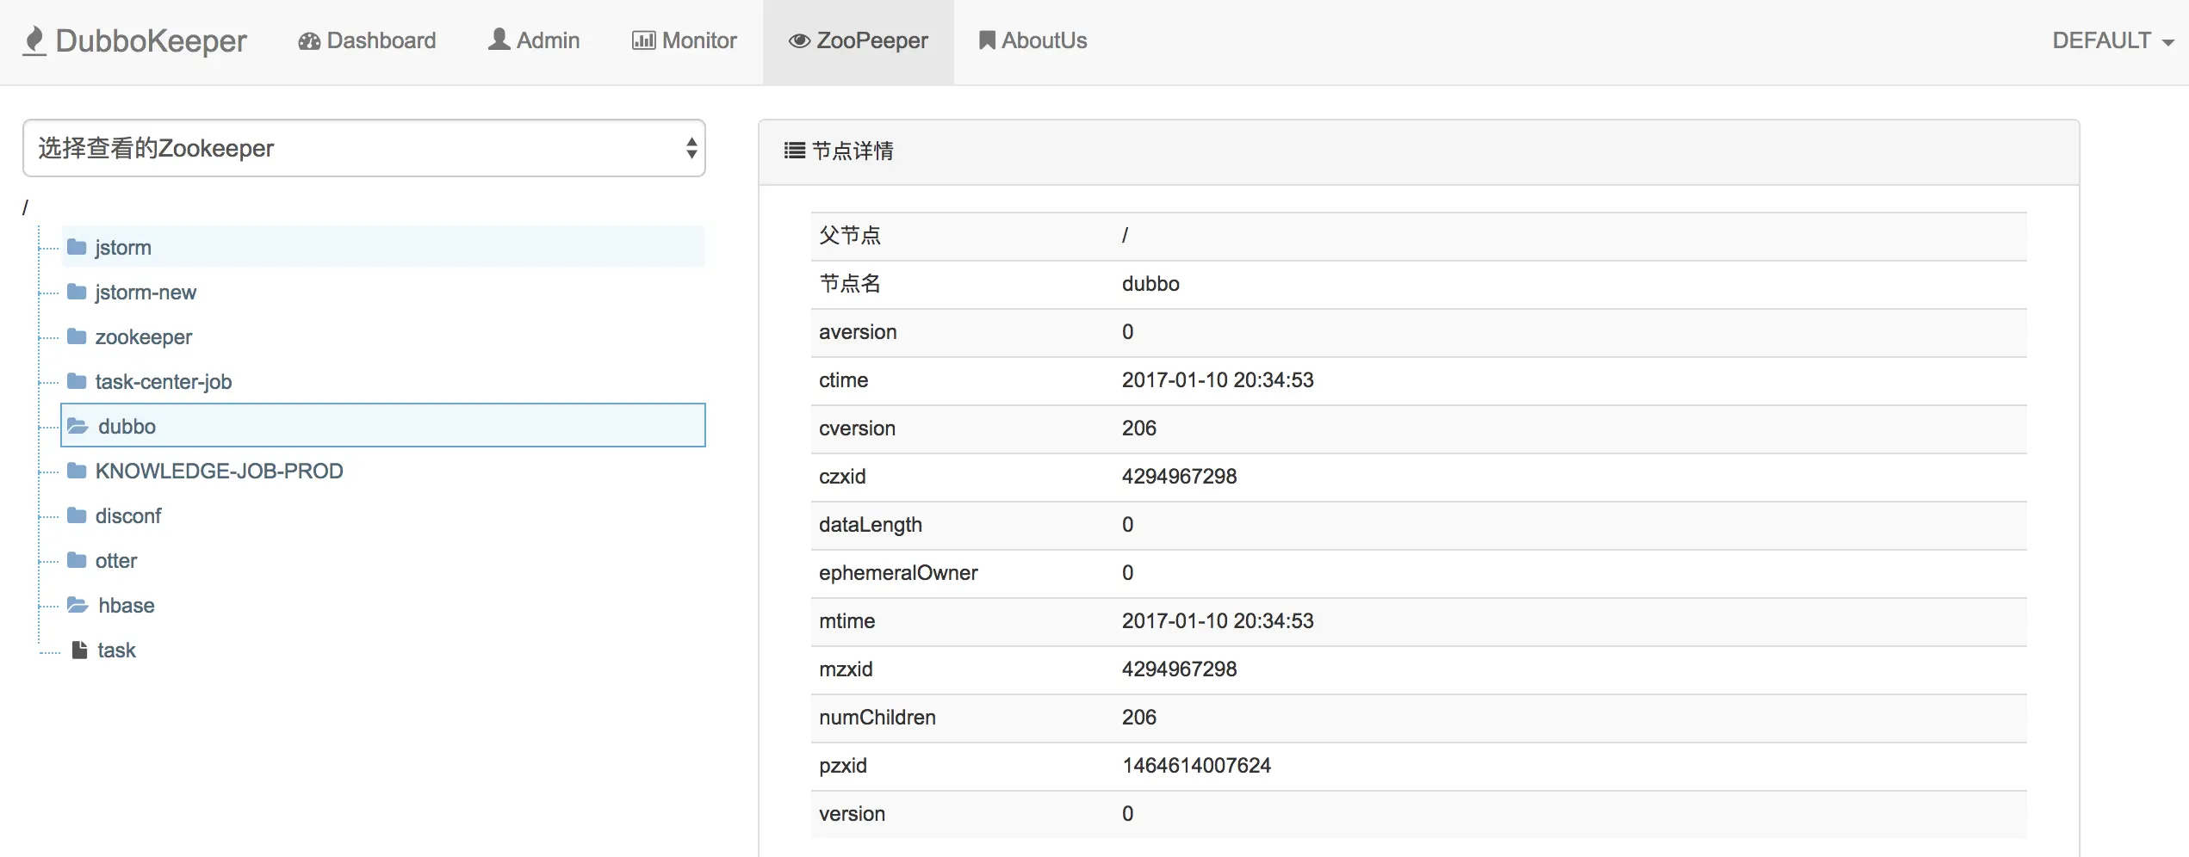2189x857 pixels.
Task: Click the Admin user icon
Action: 499,40
